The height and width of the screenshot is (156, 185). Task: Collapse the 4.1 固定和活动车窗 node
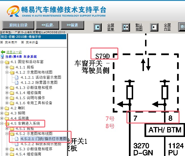(x=2, y=62)
